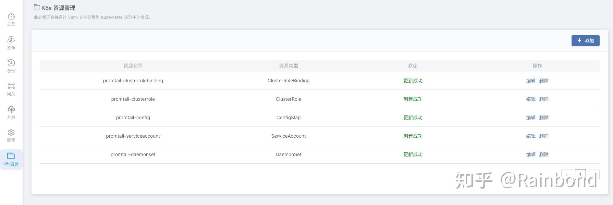Click the 资源名称 column header
Screen dimensions: 613x205
133,66
